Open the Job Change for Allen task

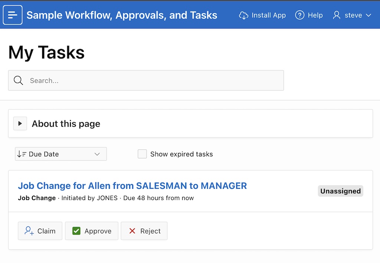click(132, 186)
